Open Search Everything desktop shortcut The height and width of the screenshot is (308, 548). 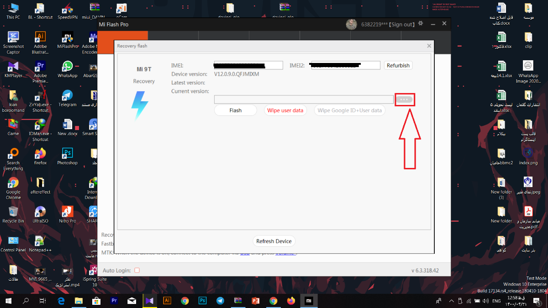pyautogui.click(x=13, y=159)
